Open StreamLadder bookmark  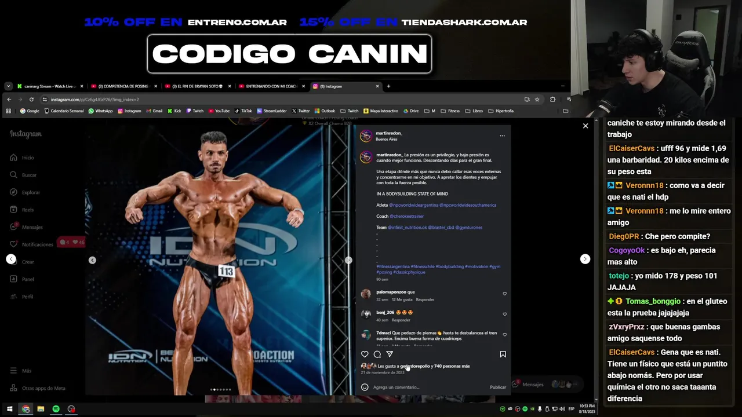coord(272,111)
